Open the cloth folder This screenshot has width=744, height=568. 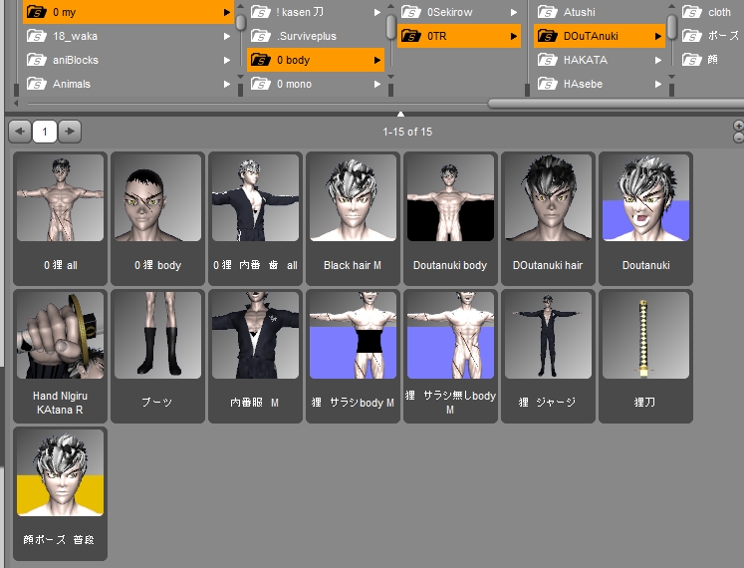click(711, 12)
